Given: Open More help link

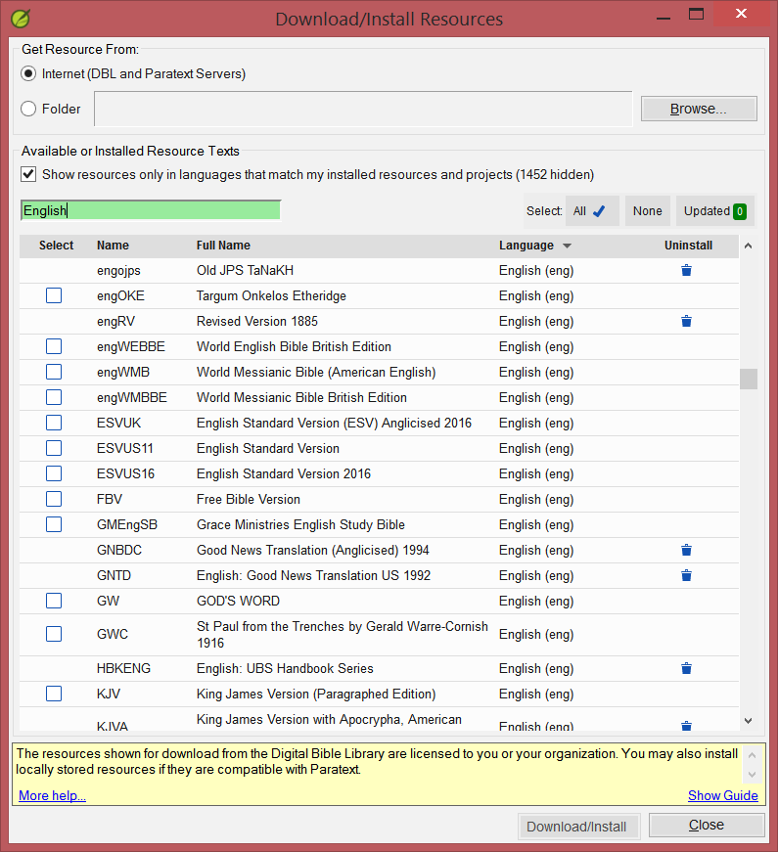Looking at the screenshot, I should point(52,795).
